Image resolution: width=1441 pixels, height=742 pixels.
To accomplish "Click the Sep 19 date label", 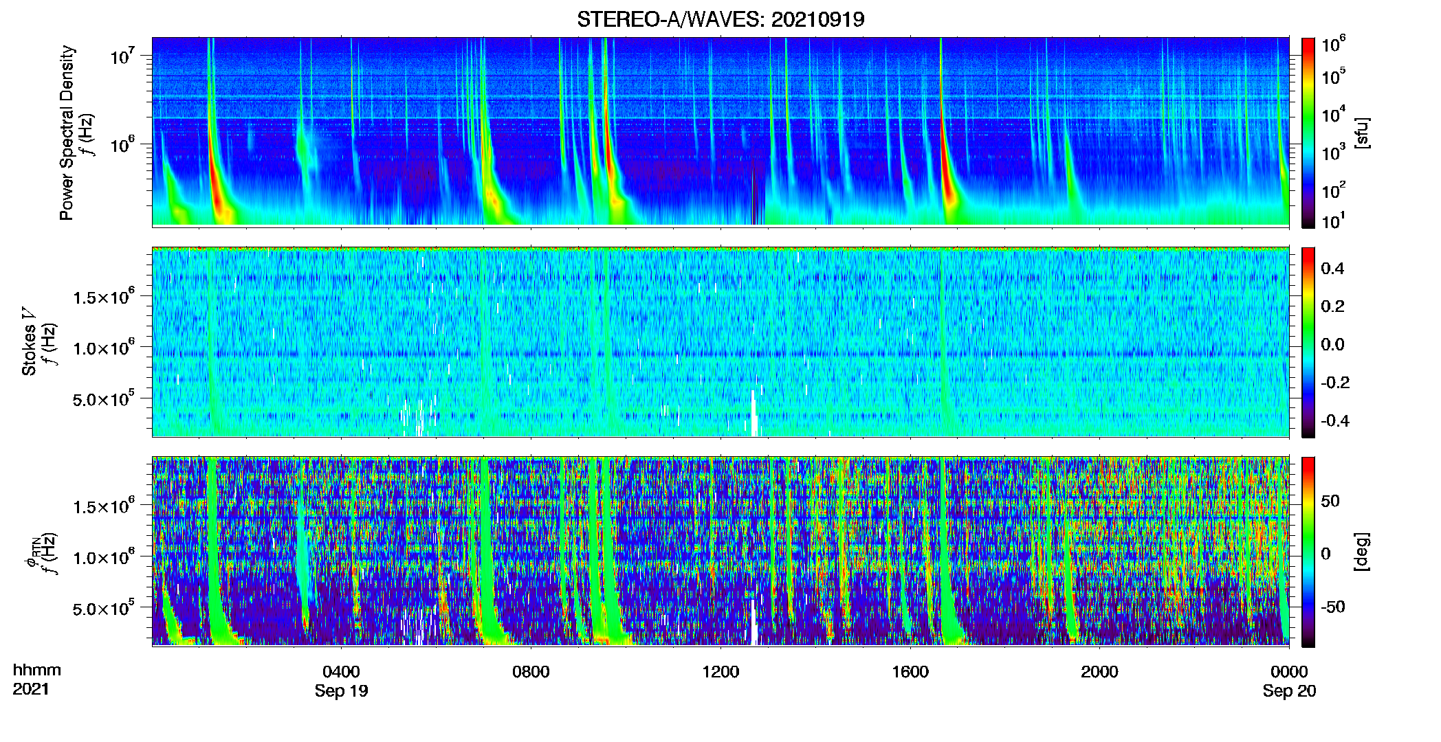I will pyautogui.click(x=341, y=691).
